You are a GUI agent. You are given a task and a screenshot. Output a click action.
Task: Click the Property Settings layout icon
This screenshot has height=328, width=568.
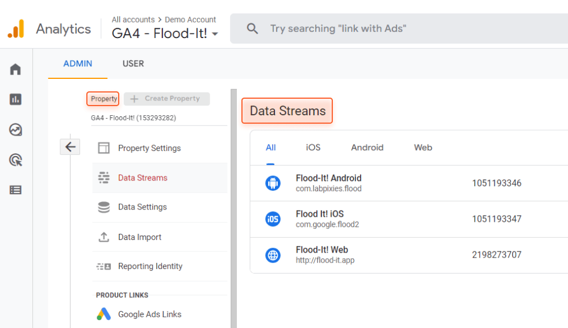click(x=103, y=148)
